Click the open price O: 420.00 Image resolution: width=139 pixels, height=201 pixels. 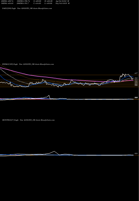(x=37, y=1)
